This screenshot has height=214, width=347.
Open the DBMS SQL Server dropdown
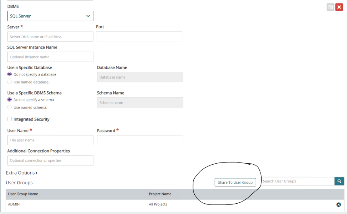tap(50, 16)
